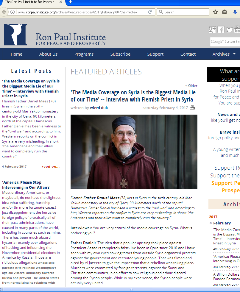
Task: Collapse the February archive list
Action: (x=211, y=223)
